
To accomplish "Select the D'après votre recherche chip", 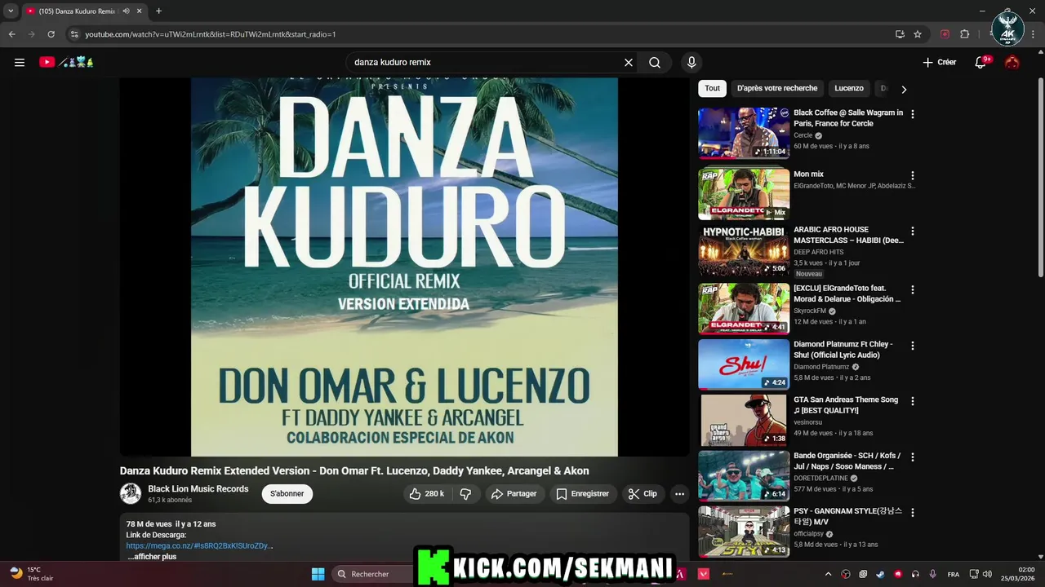I will coord(777,88).
